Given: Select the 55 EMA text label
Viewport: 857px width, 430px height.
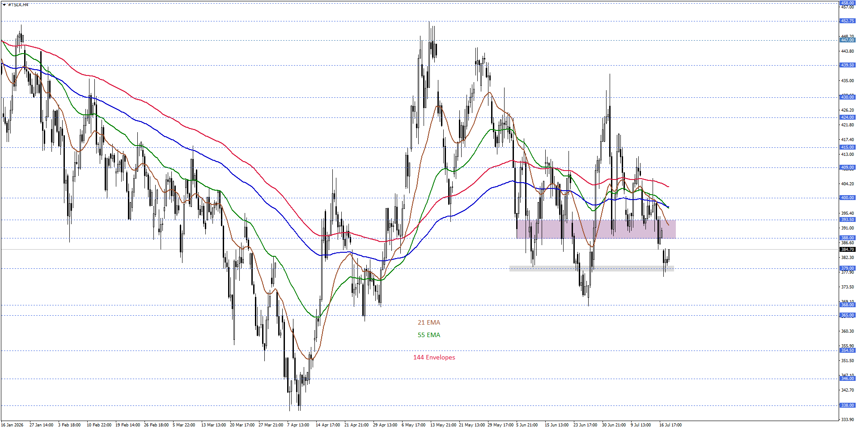Looking at the screenshot, I should click(x=429, y=335).
